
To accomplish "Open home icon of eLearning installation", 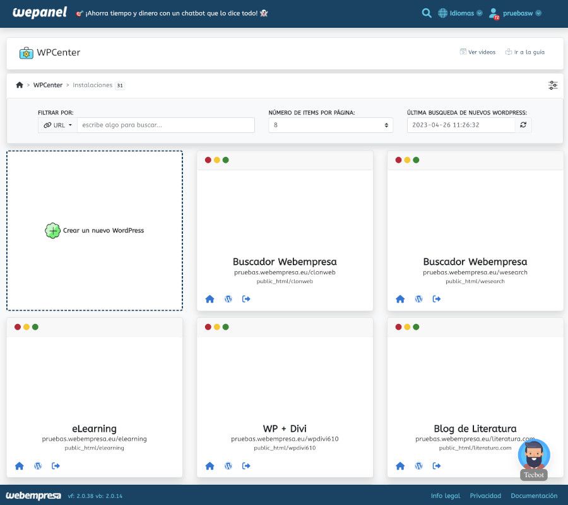I will pos(20,466).
